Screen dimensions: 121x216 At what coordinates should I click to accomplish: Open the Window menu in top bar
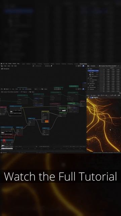coord(14,64)
